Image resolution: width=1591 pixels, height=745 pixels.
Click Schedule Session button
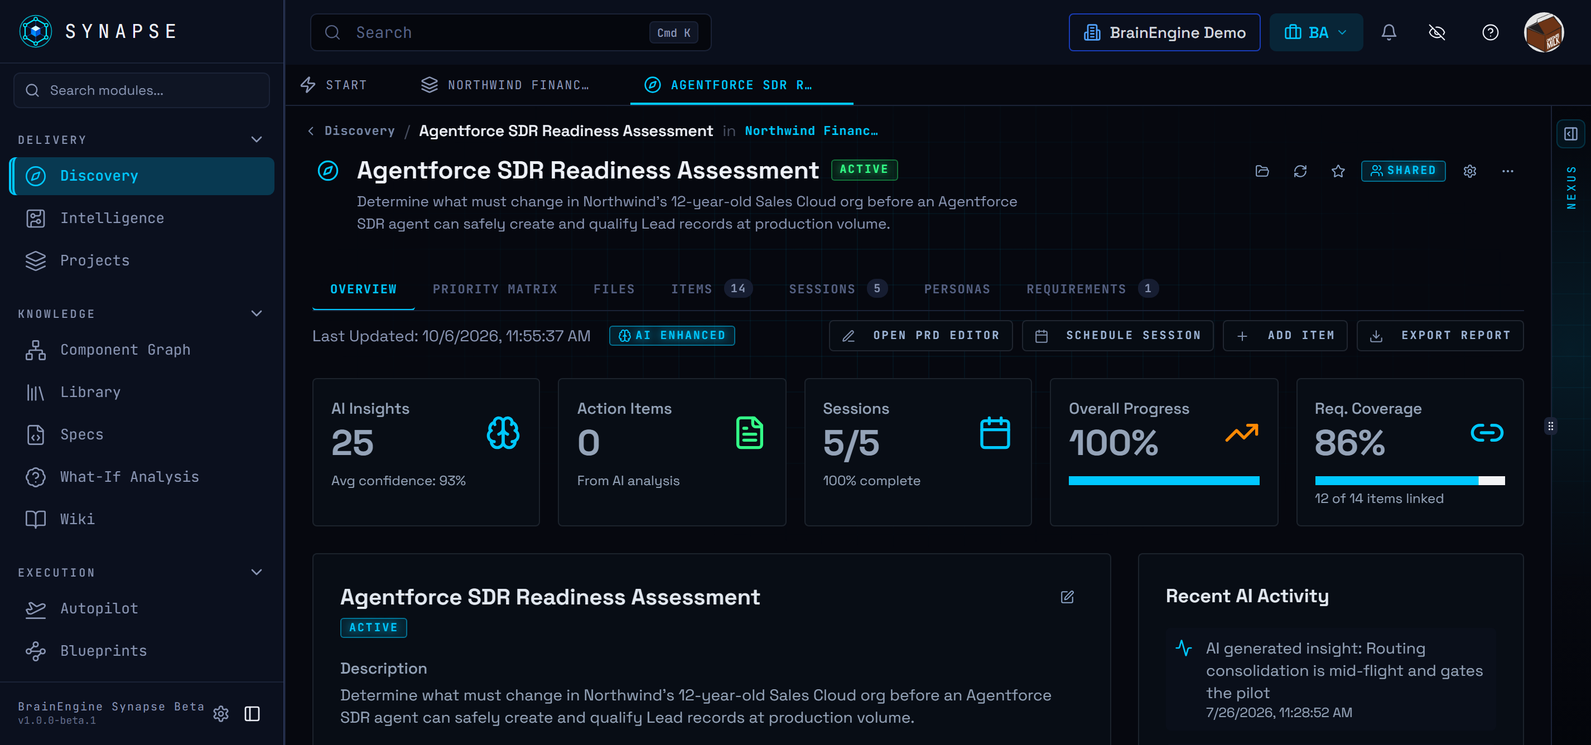(x=1117, y=336)
